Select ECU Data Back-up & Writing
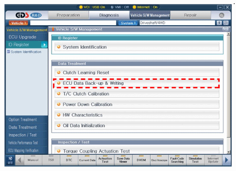The width and height of the screenshot is (236, 171). point(137,83)
